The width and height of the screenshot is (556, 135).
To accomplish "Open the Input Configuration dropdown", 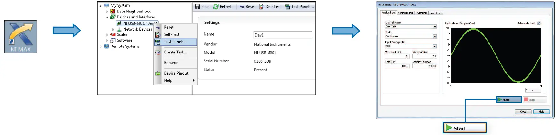I will coord(435,46).
